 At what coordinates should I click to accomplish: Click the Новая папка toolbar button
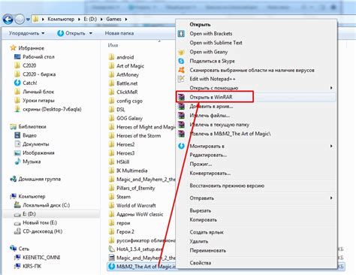(119, 33)
